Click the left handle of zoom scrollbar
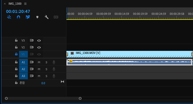The height and width of the screenshot is (104, 193). pyautogui.click(x=6, y=98)
